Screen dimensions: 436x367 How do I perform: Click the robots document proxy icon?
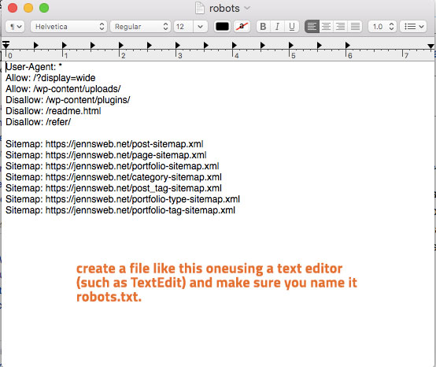200,8
